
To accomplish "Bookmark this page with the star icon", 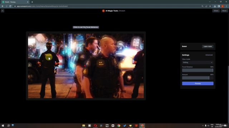I will (x=210, y=6).
